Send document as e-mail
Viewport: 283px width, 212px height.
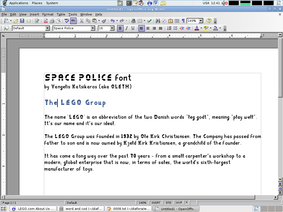pyautogui.click(x=28, y=21)
